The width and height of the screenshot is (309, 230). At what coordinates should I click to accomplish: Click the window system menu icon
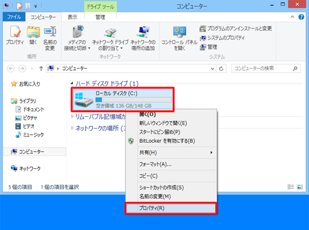6,6
